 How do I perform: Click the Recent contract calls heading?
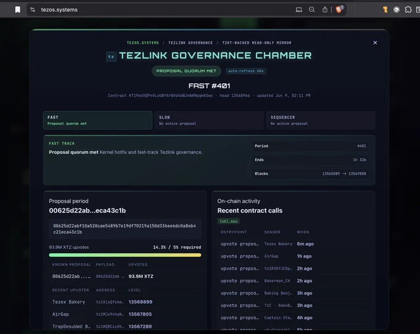point(250,211)
